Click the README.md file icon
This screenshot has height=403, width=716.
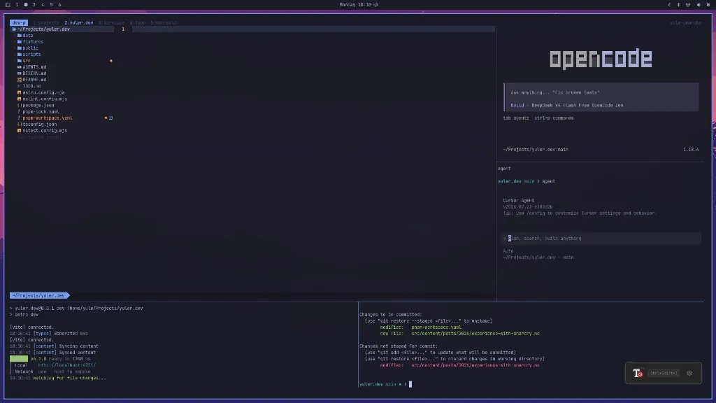tap(19, 80)
